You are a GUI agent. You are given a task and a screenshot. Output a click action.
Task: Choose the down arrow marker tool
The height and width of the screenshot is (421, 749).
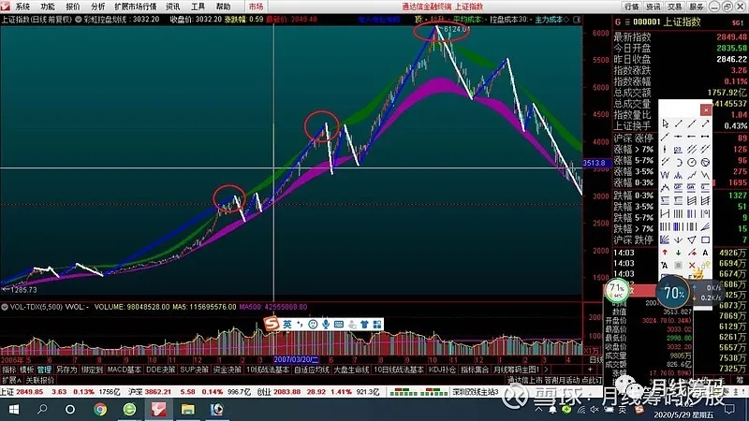[x=679, y=252]
